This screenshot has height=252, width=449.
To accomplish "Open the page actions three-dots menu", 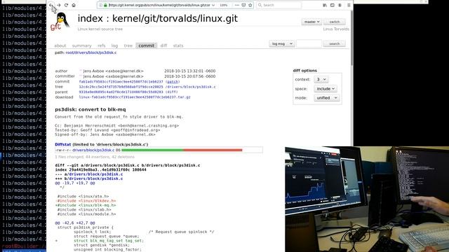I will click(237, 5).
